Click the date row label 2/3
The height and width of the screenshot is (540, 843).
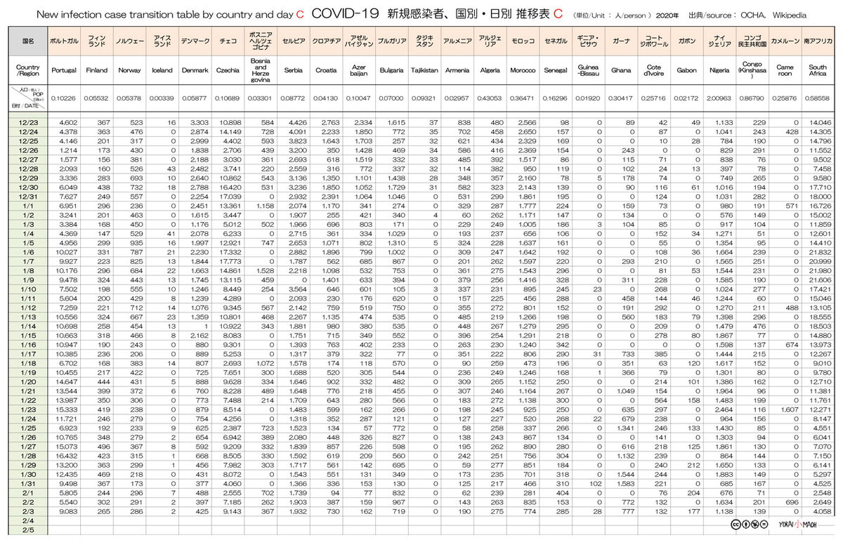(x=27, y=512)
